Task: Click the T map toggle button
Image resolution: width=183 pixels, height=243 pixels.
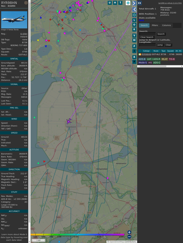Action: click(x=120, y=3)
